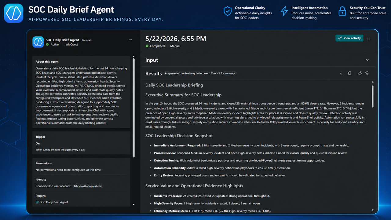The image size is (391, 220).
Task: Open View activity
Action: tap(349, 38)
